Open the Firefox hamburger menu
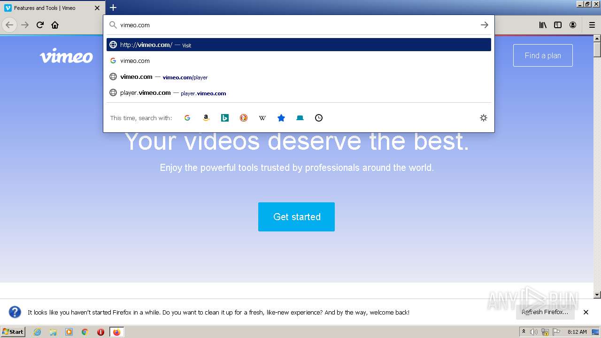The height and width of the screenshot is (338, 601). click(x=592, y=25)
